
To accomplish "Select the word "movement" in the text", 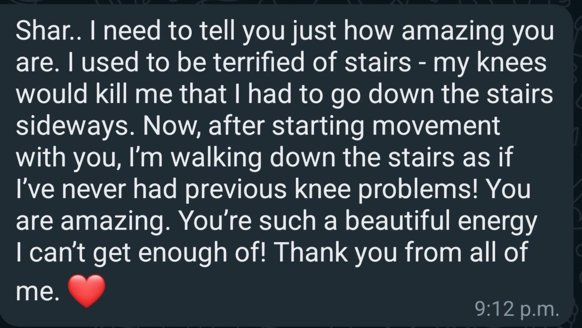I will pyautogui.click(x=436, y=126).
